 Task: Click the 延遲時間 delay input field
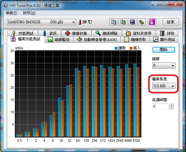point(161,106)
